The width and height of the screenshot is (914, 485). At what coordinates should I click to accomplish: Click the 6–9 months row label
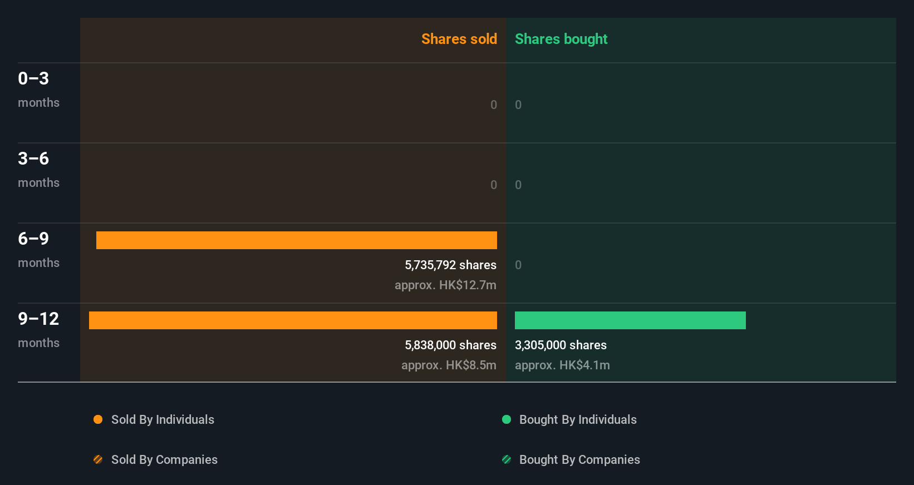coord(38,250)
